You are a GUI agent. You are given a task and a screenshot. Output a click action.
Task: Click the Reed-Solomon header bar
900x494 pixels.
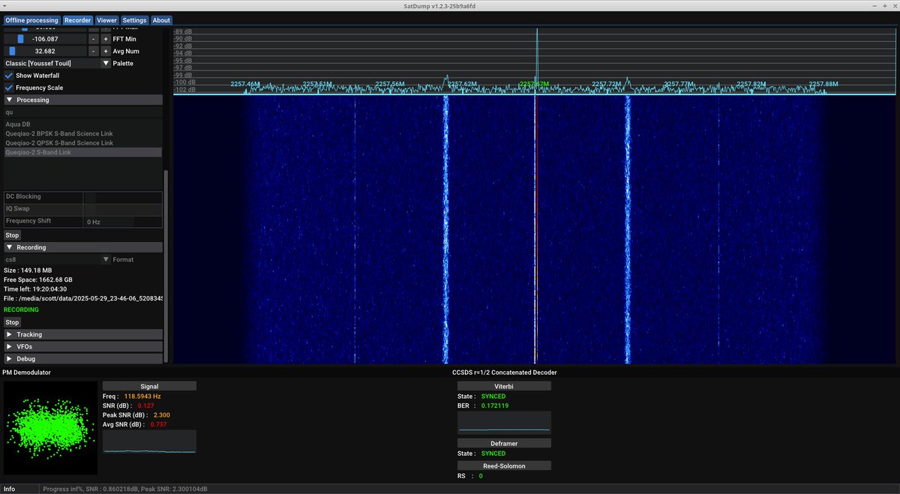(x=504, y=466)
